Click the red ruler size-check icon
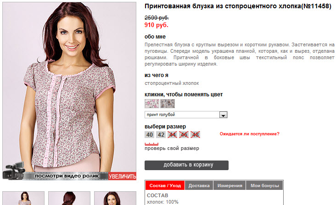Viewport: 336px width, 205px height. click(151, 144)
